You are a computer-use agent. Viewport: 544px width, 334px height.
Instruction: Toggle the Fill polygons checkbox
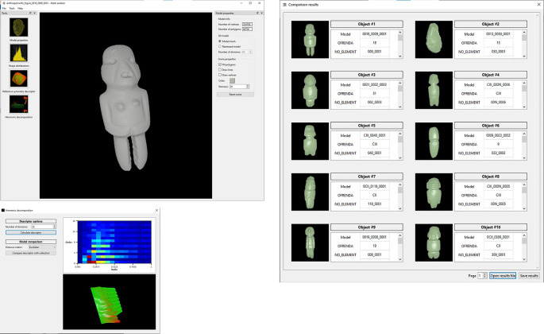220,64
